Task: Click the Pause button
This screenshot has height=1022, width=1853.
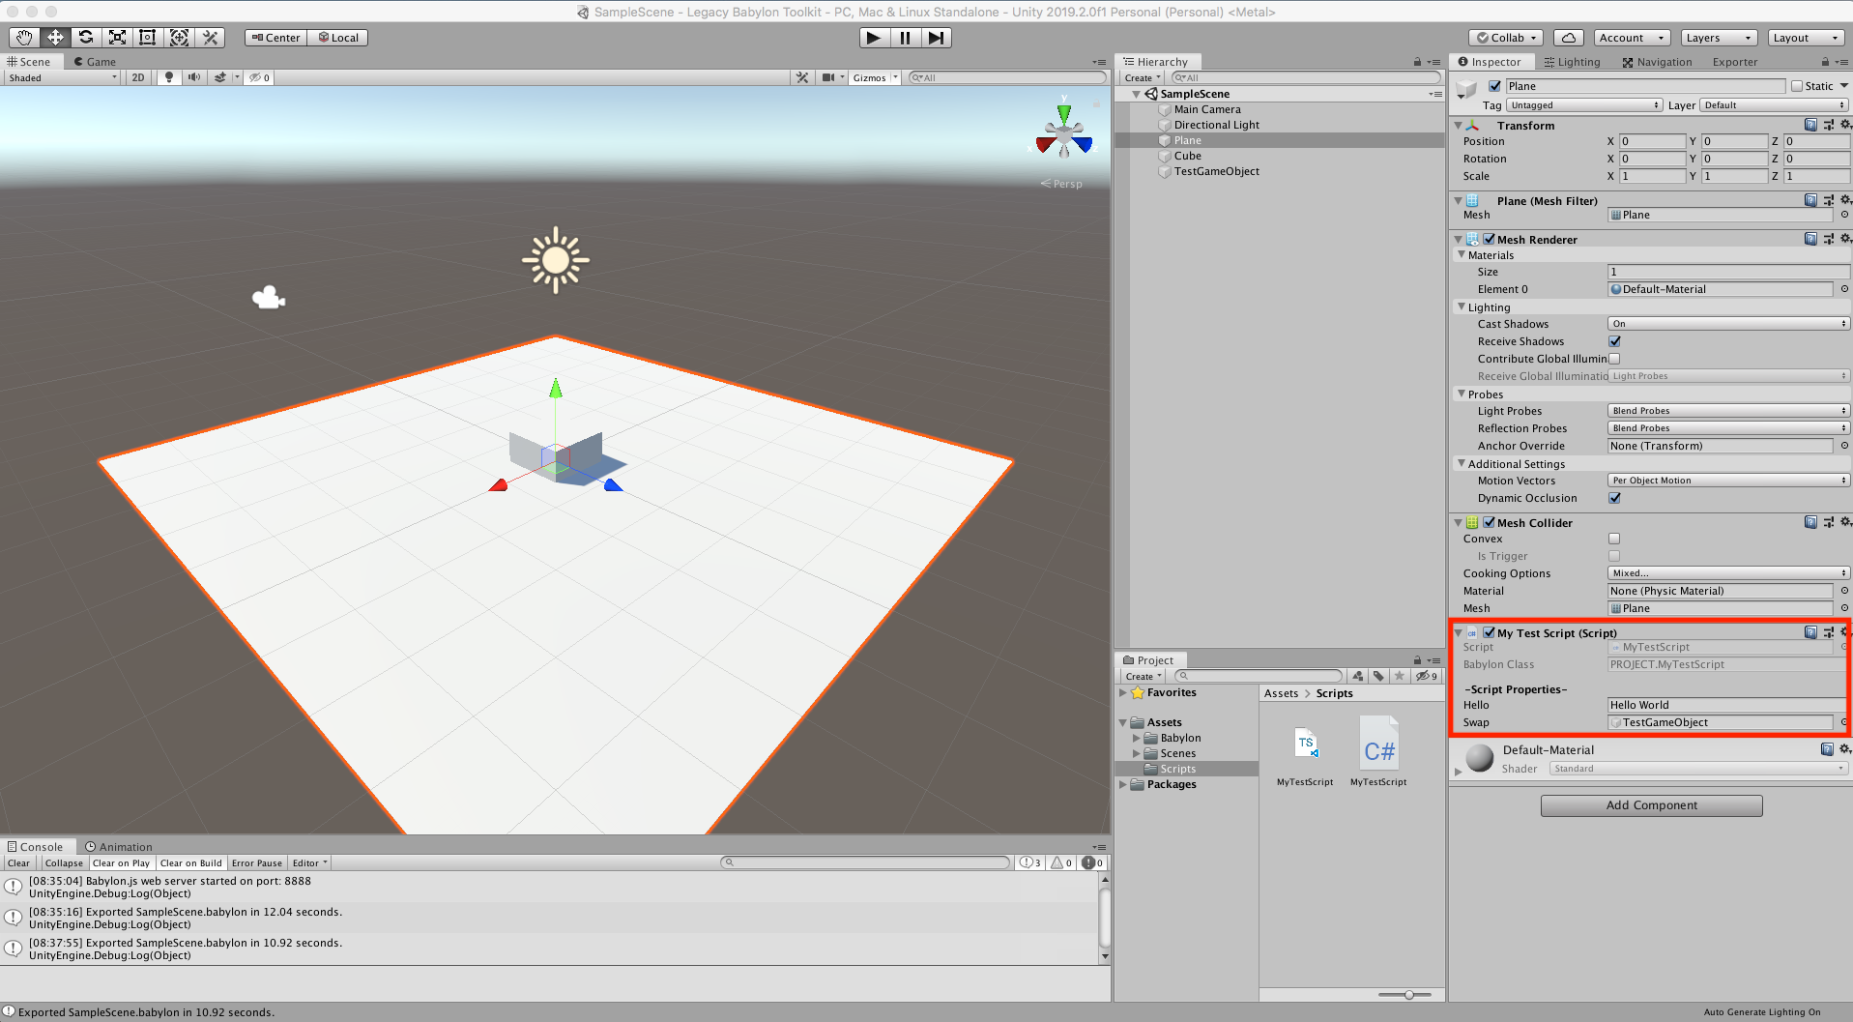Action: (905, 38)
